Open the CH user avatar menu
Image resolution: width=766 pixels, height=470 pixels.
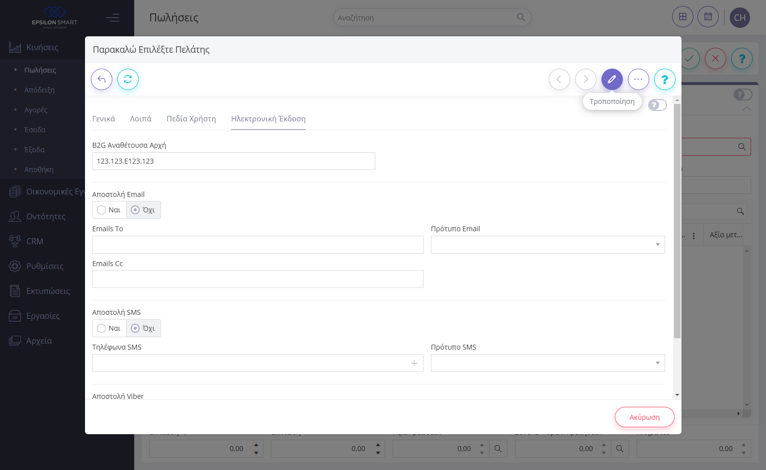(x=740, y=17)
